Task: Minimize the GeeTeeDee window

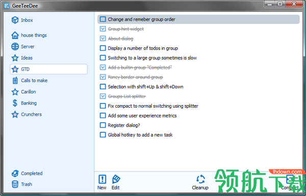Action: (269, 4)
